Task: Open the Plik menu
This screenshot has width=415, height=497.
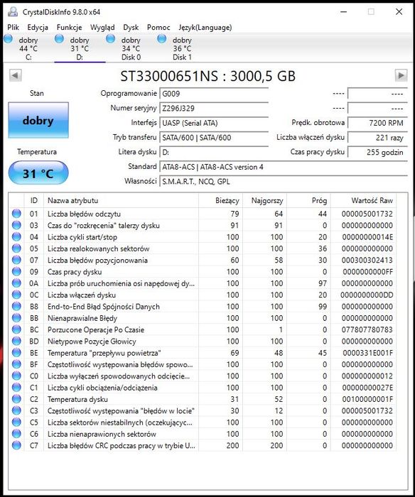Action: tap(14, 28)
